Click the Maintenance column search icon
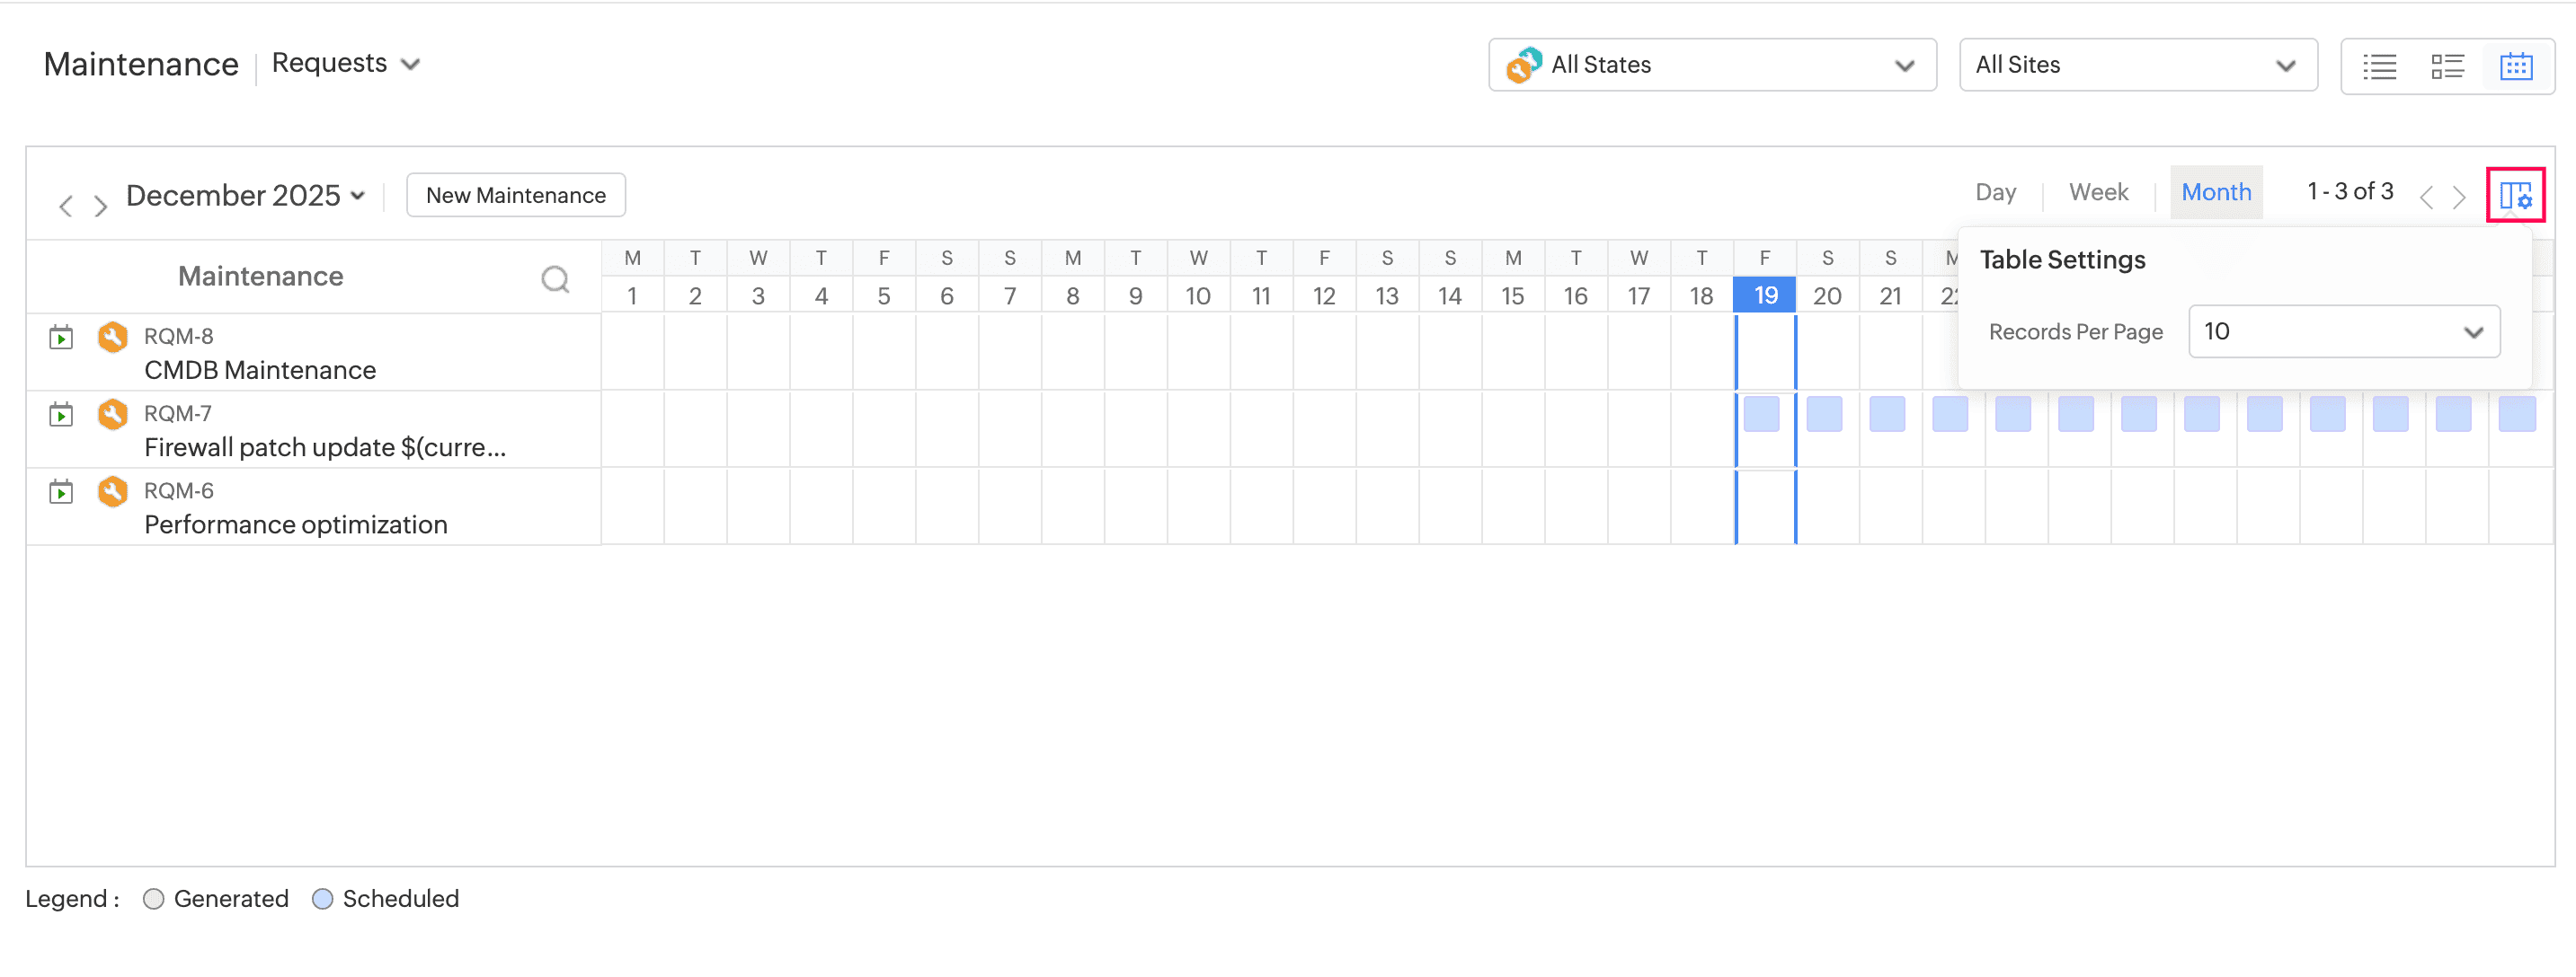 click(555, 278)
